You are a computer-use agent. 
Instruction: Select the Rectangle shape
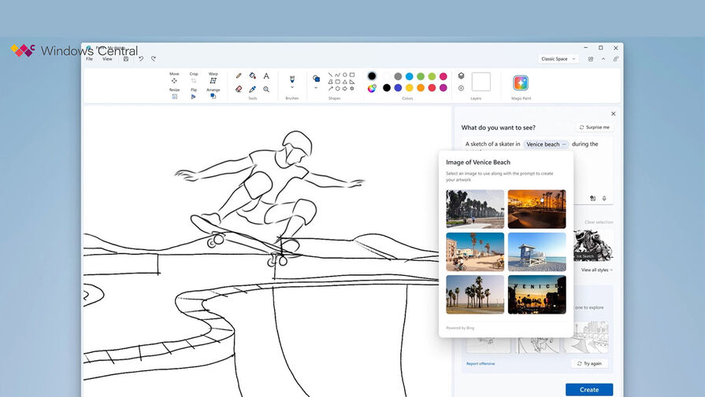click(352, 75)
